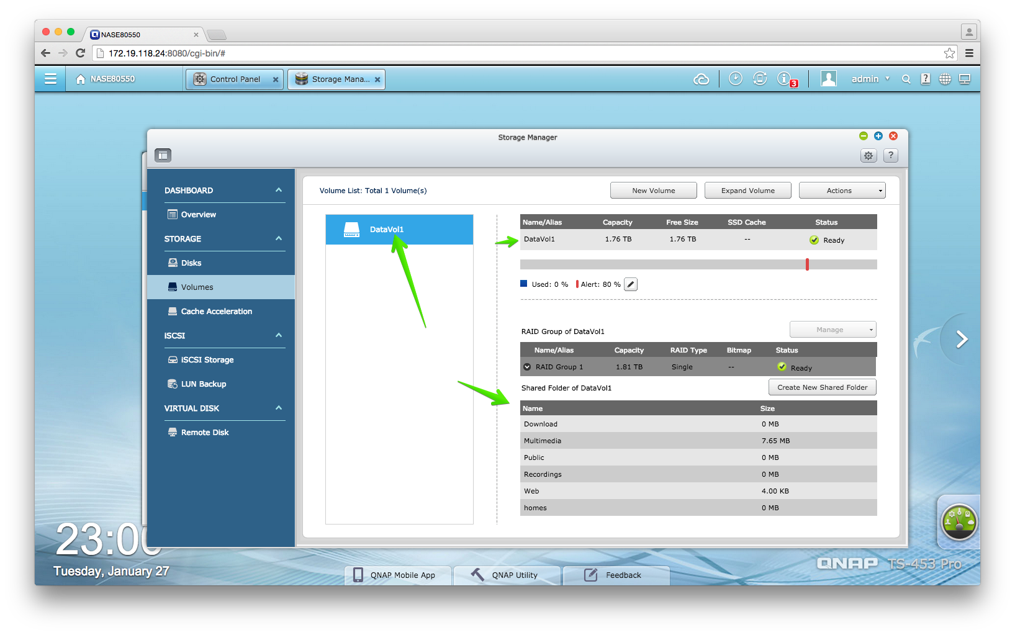Edit the alert threshold pencil icon

pos(631,284)
